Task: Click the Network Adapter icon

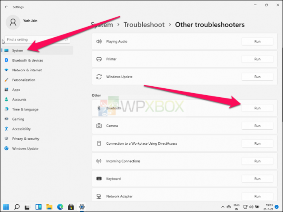Action: [99, 196]
